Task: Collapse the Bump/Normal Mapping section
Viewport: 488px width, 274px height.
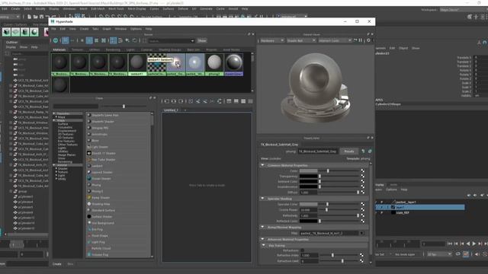Action: 262,227
